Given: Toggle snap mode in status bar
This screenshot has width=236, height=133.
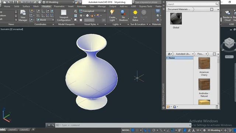Looking at the screenshot, I should (137, 130).
